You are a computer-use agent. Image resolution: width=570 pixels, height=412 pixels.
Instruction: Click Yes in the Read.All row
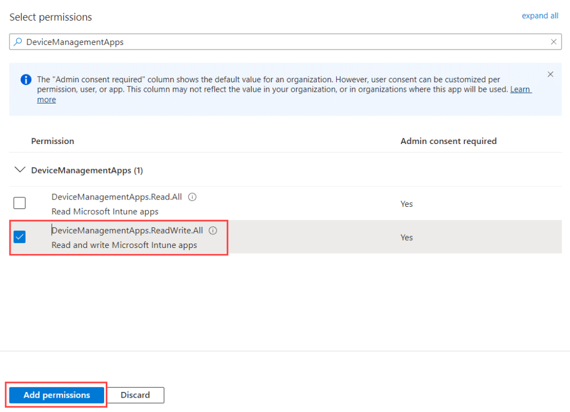[406, 204]
